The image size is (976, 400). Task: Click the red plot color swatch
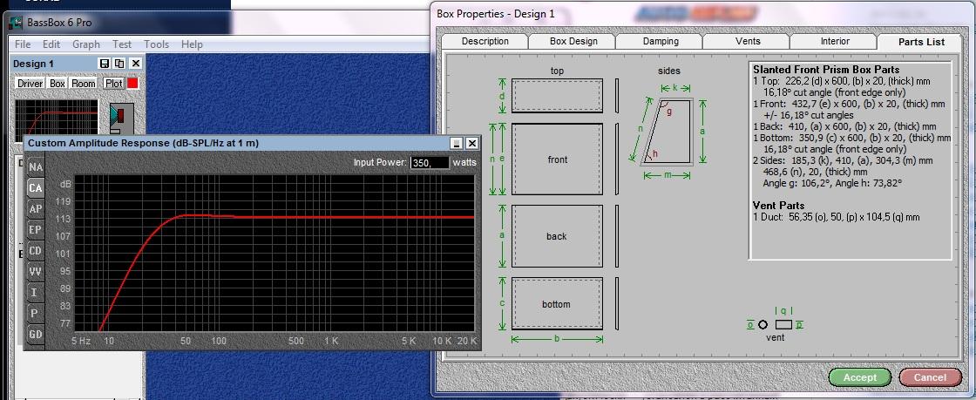point(133,83)
